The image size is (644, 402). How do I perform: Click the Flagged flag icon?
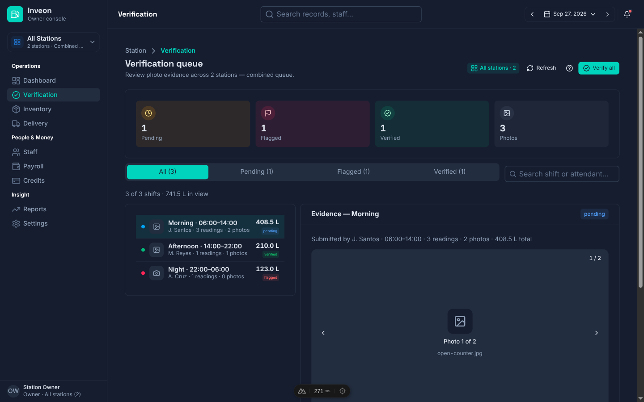(x=268, y=113)
